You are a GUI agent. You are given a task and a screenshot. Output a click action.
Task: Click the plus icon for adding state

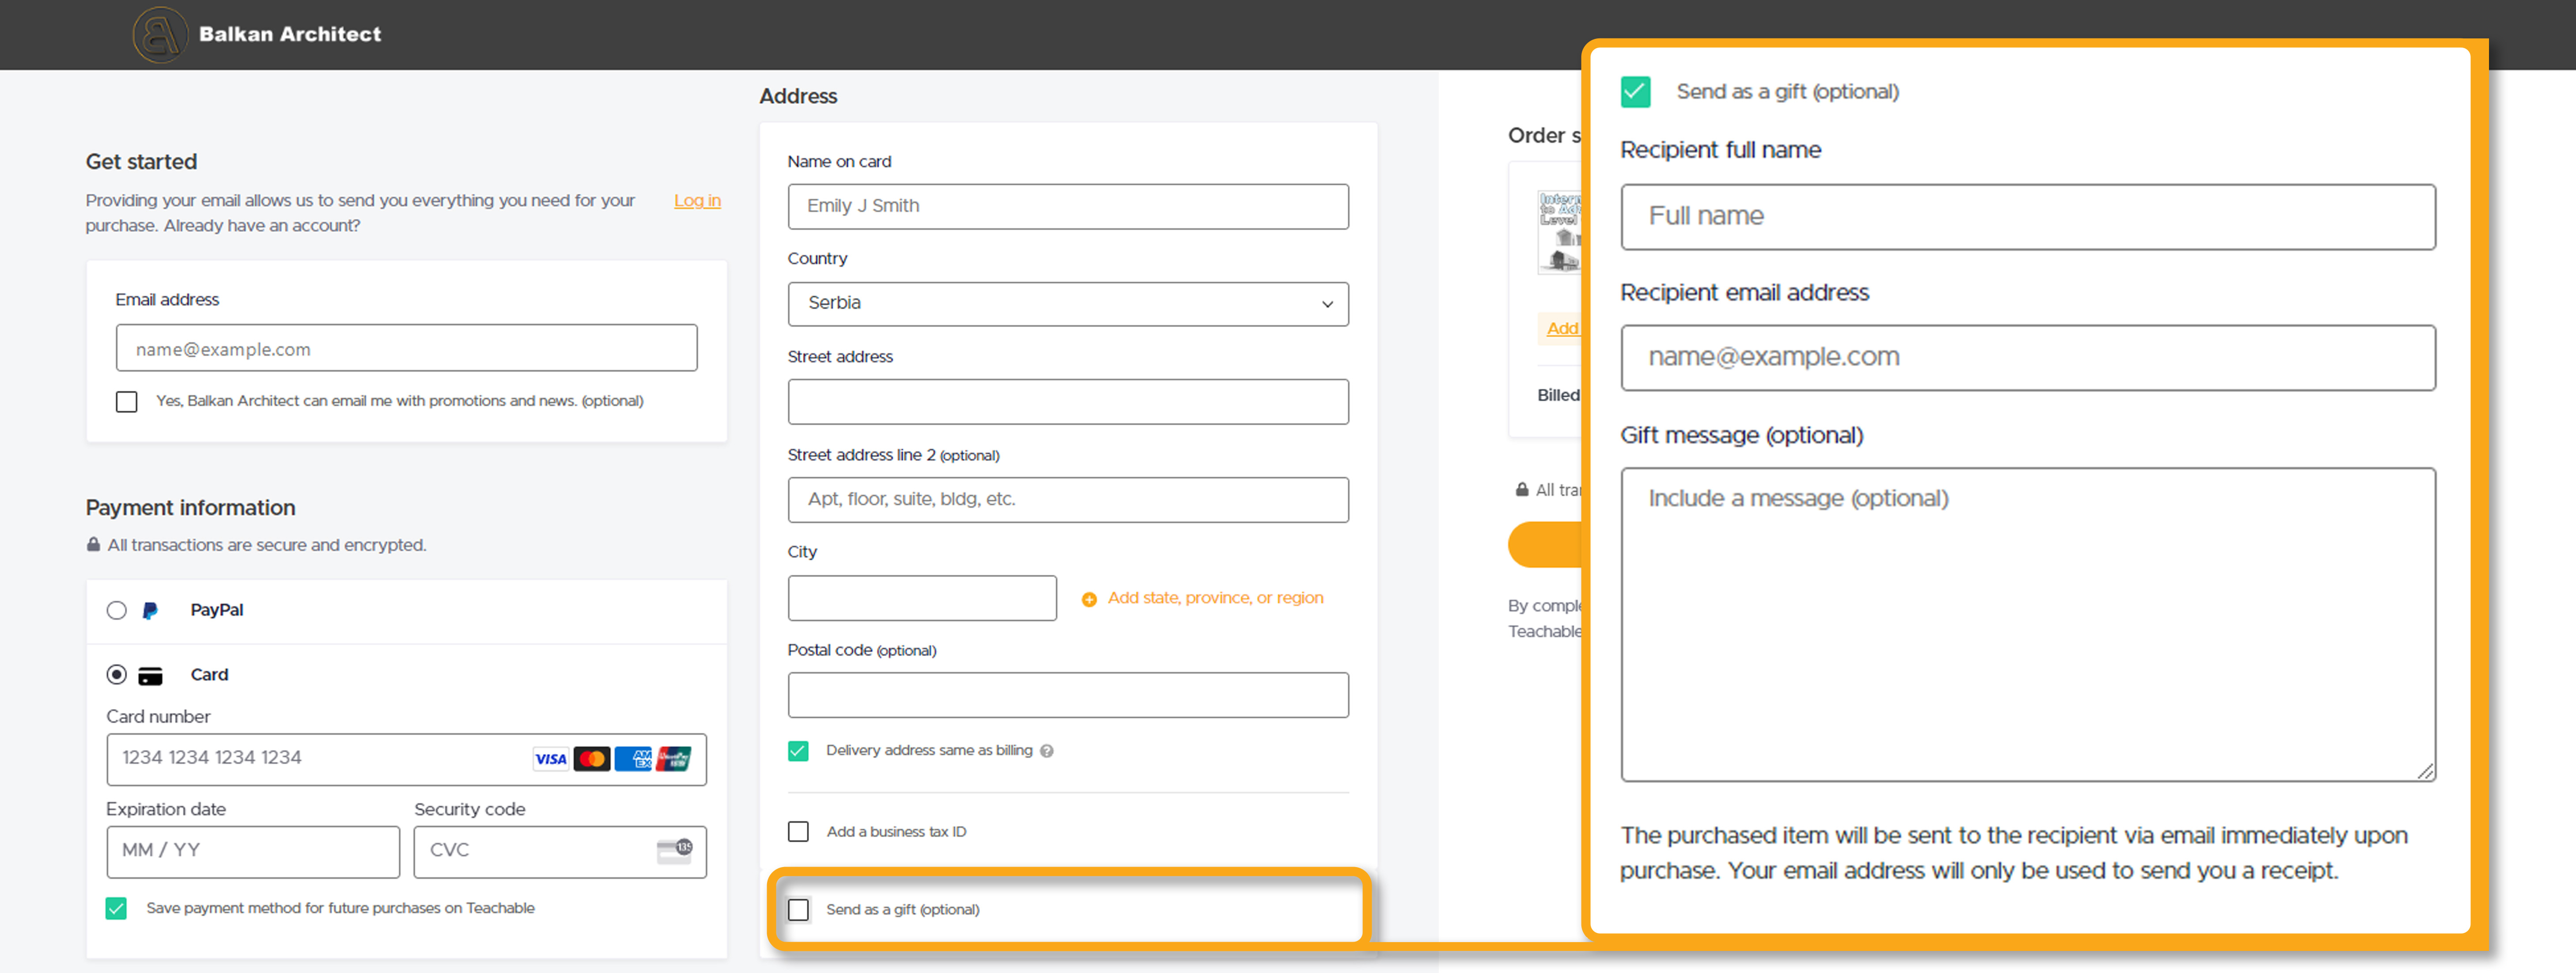coord(1089,599)
